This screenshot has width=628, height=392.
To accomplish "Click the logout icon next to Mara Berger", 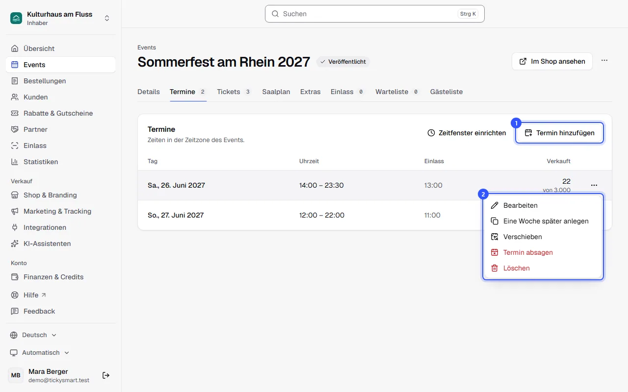I will (106, 375).
